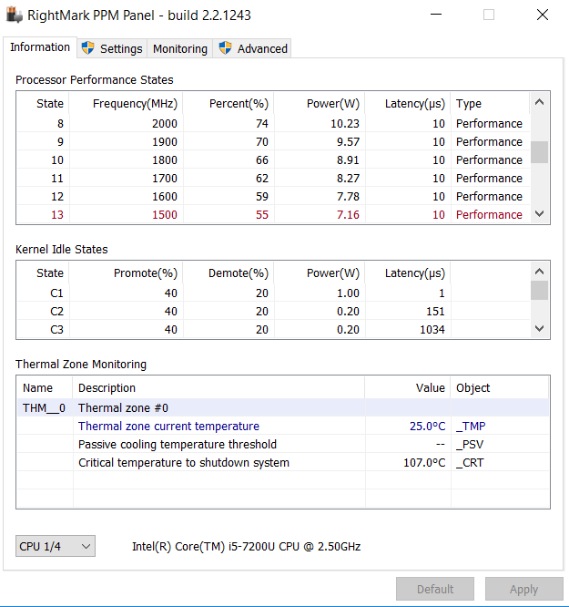Click the shield icon on Advanced tab

pos(225,48)
